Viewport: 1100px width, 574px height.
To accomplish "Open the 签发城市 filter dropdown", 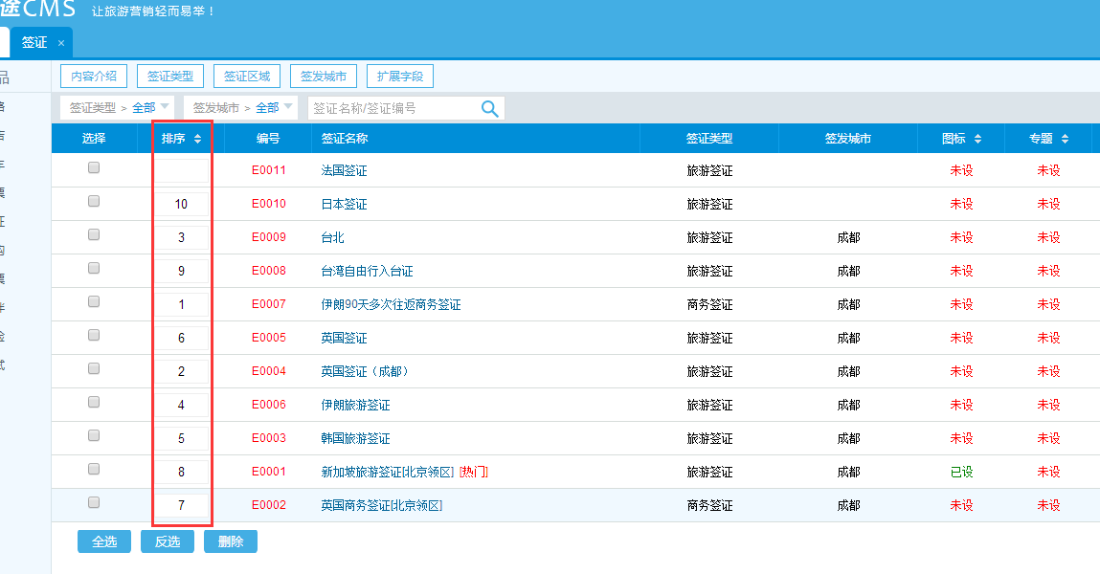I will (x=288, y=107).
